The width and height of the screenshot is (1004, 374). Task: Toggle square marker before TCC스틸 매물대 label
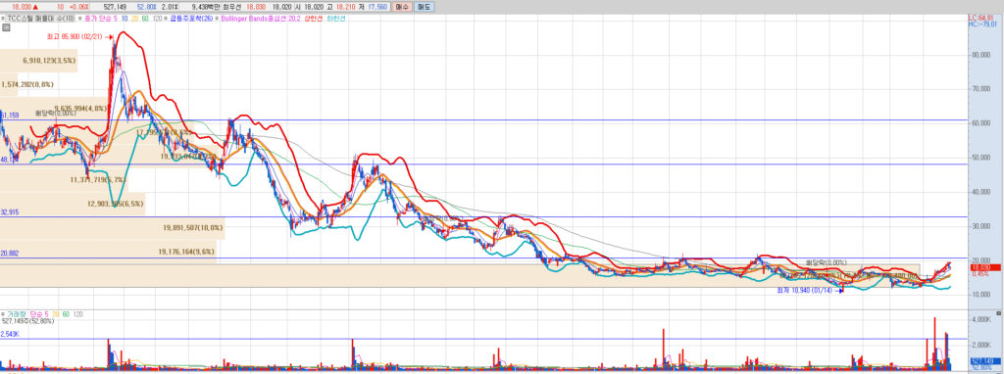(x=4, y=19)
